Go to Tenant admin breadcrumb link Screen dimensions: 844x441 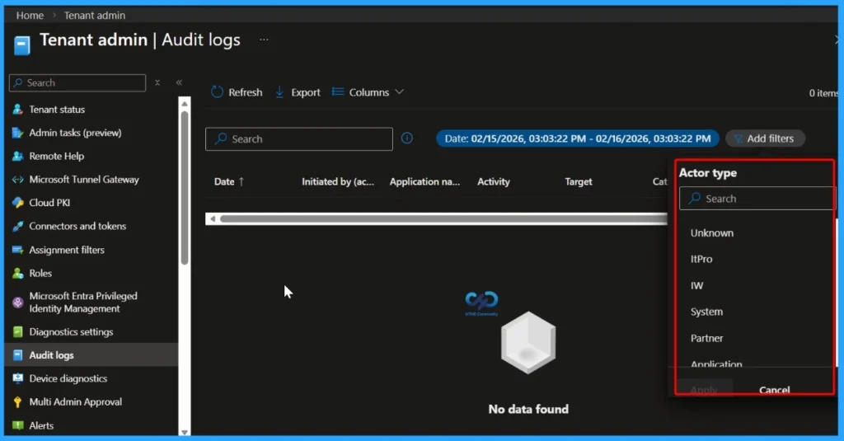pos(94,15)
